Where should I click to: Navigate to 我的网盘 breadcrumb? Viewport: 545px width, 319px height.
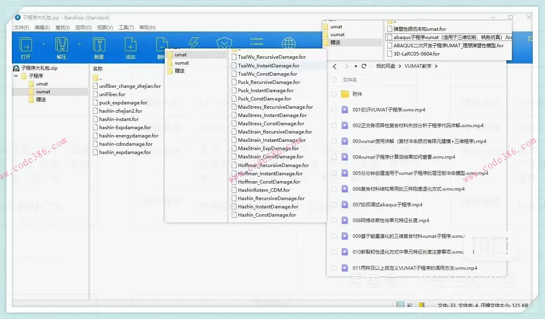tap(385, 66)
